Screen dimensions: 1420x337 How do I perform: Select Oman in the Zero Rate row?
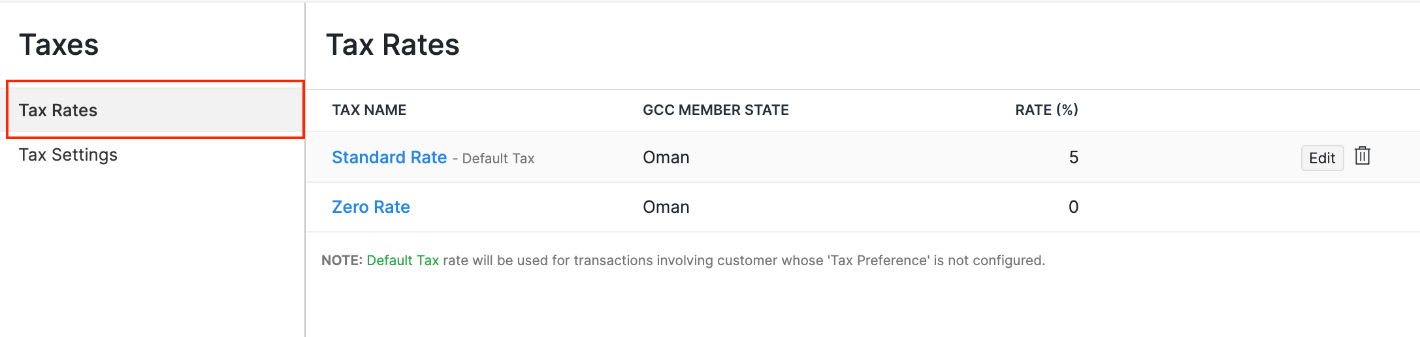(x=666, y=207)
